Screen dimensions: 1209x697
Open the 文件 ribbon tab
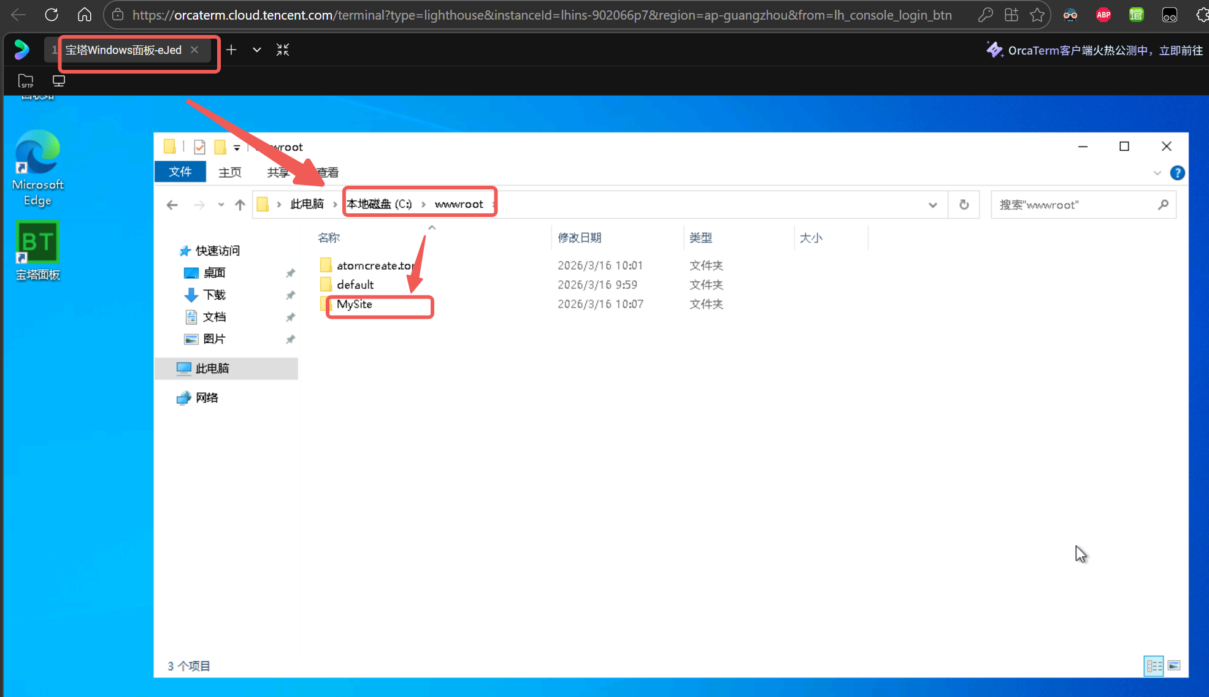pos(180,172)
